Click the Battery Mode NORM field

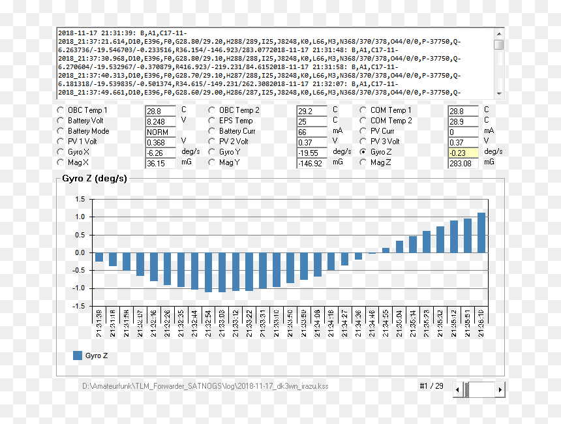tap(160, 132)
